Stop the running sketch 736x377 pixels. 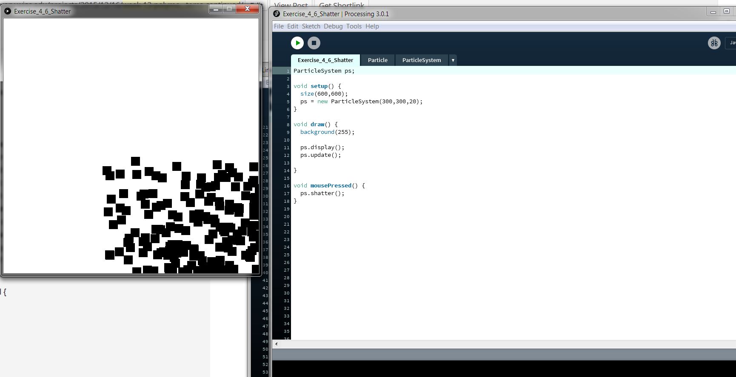pos(314,43)
